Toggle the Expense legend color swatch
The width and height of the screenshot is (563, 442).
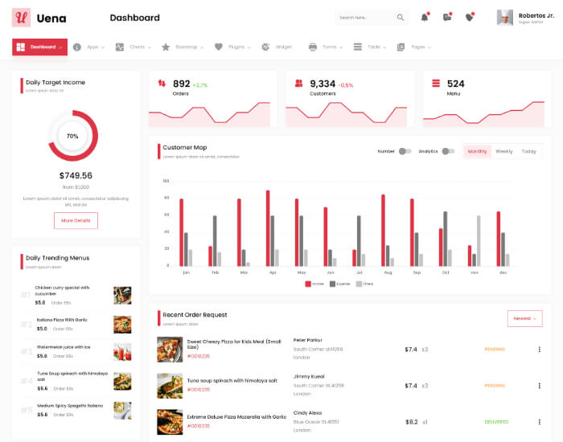pyautogui.click(x=332, y=284)
